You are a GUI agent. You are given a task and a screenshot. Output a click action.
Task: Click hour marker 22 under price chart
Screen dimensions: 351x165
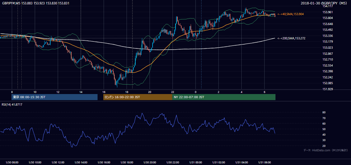point(172,92)
